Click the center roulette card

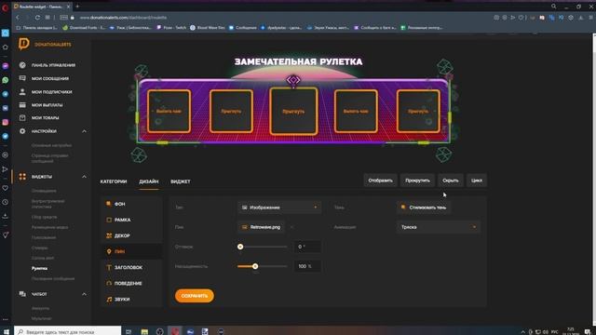coord(293,112)
